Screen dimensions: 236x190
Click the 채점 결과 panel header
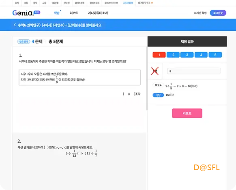pos(187,42)
